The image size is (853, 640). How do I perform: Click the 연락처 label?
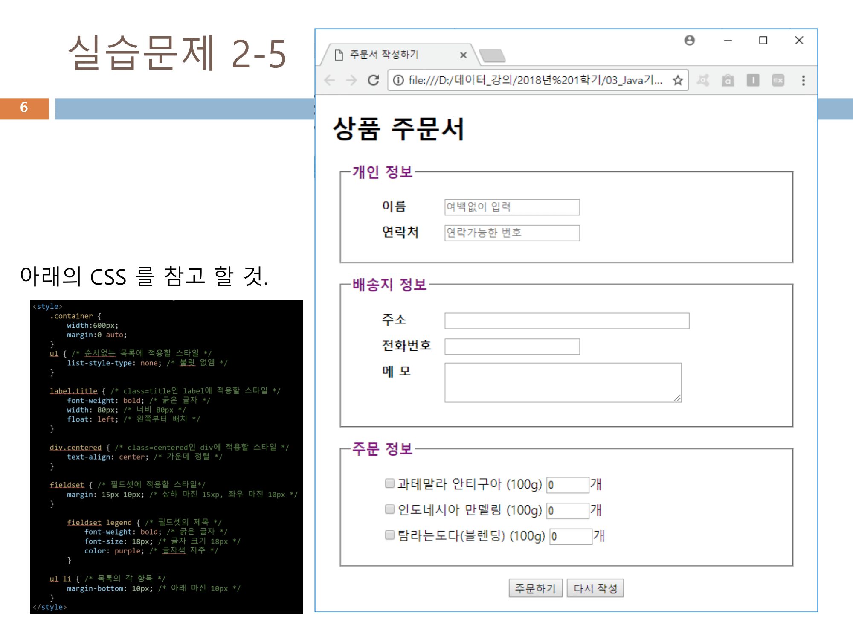click(x=400, y=232)
